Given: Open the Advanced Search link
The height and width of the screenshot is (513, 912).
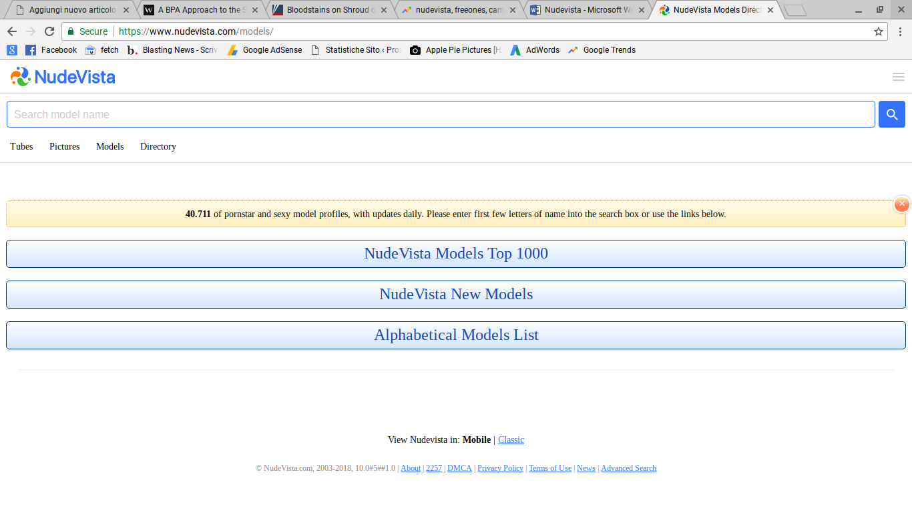Looking at the screenshot, I should pyautogui.click(x=629, y=468).
